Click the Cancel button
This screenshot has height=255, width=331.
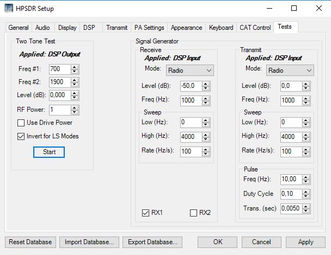(x=261, y=242)
